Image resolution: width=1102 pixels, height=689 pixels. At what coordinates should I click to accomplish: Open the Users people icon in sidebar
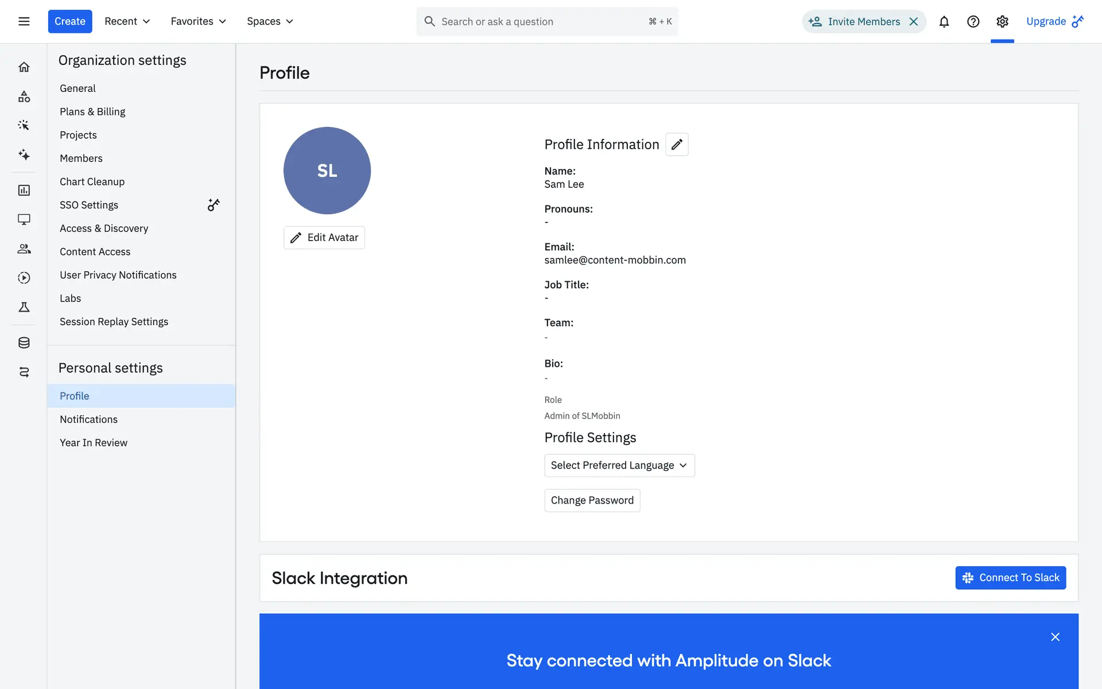[24, 249]
